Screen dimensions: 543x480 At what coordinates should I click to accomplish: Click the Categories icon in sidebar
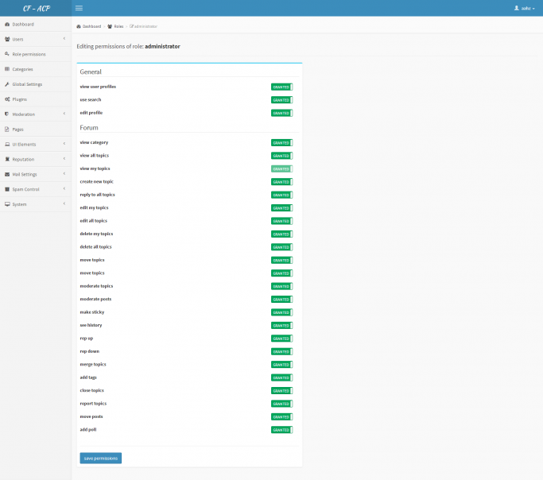7,69
